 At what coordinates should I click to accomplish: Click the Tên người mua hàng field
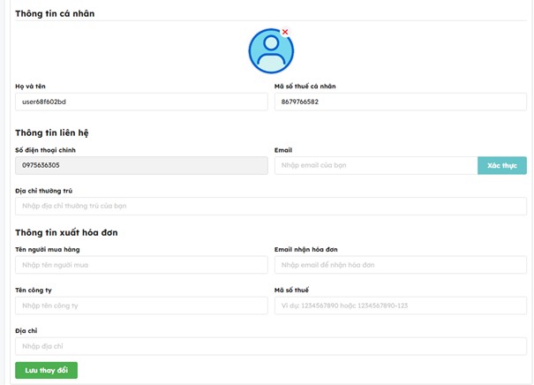[141, 265]
